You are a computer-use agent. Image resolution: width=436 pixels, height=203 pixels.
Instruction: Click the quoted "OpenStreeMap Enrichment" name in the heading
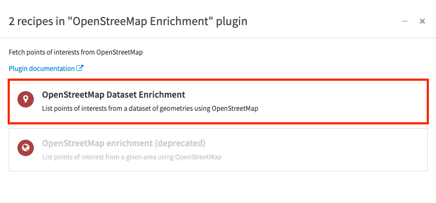140,21
